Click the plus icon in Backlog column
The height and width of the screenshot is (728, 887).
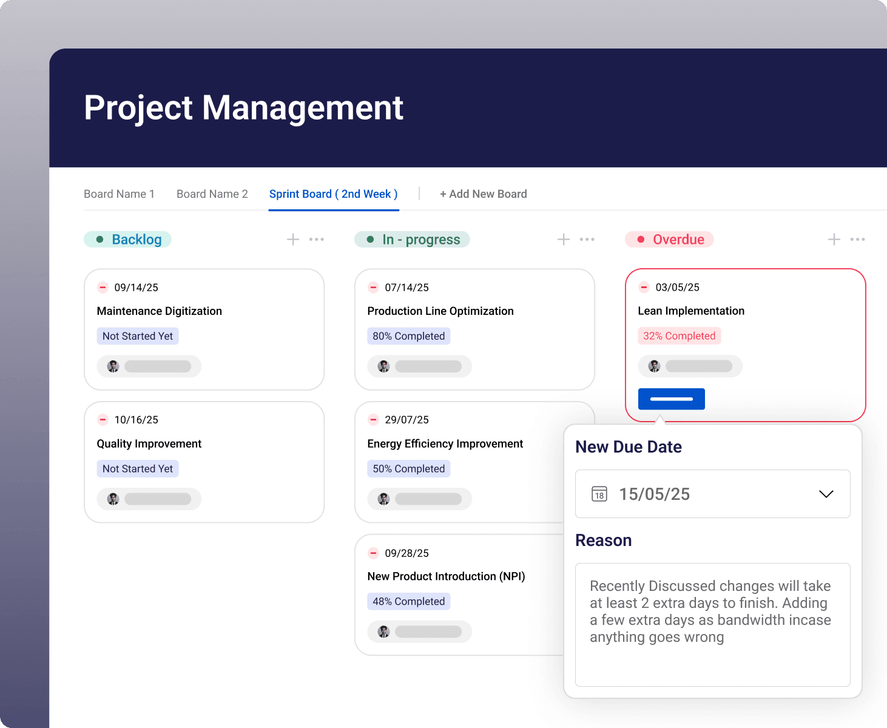[293, 240]
